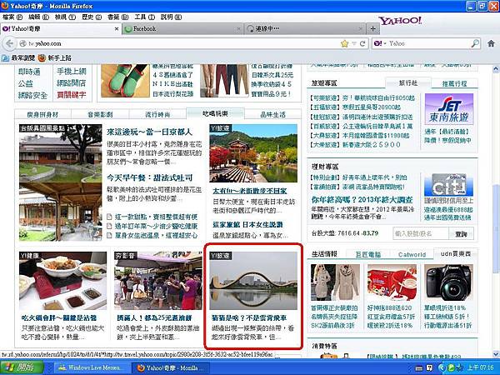Screen dimensions: 500x375
Task: Open 最常瀏覽 bookmarks toolbar item
Action: tap(18, 58)
